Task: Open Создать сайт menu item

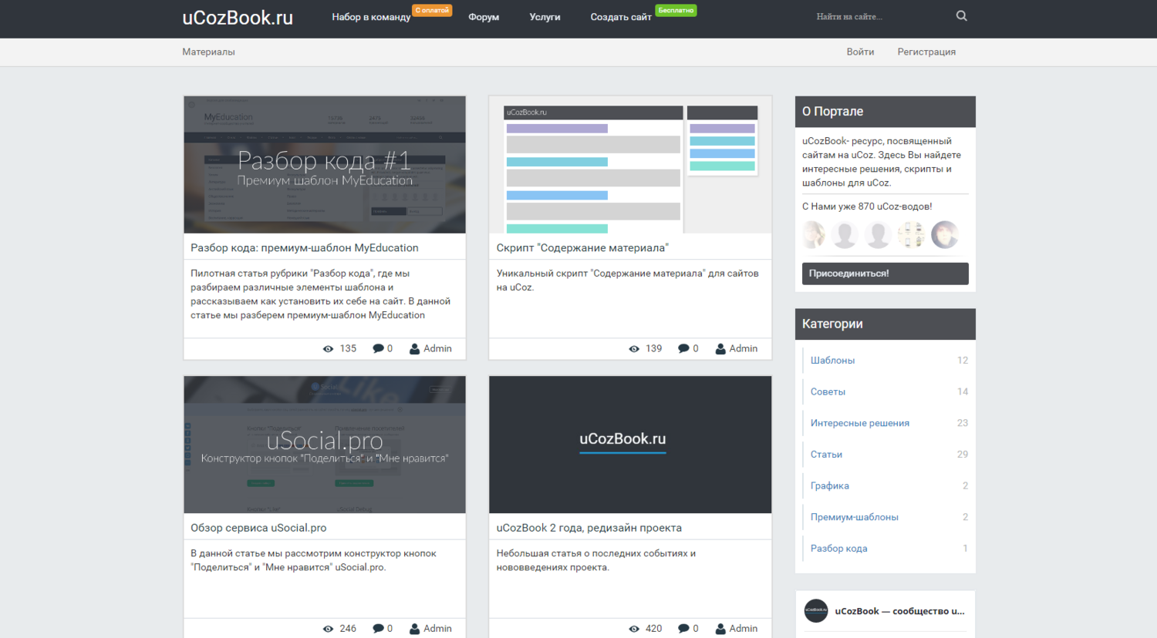Action: (x=621, y=17)
